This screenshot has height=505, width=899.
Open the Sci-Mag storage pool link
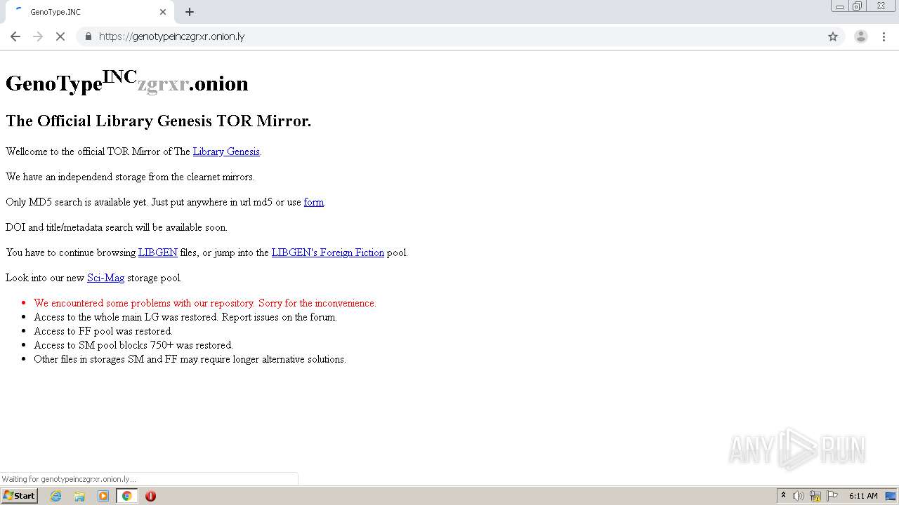click(105, 278)
